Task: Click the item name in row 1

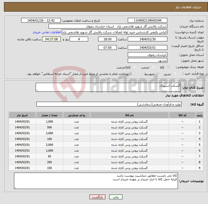Action: pos(129,122)
